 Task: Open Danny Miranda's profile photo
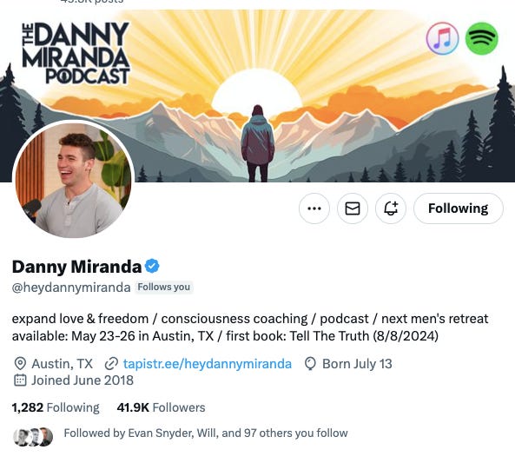(73, 180)
